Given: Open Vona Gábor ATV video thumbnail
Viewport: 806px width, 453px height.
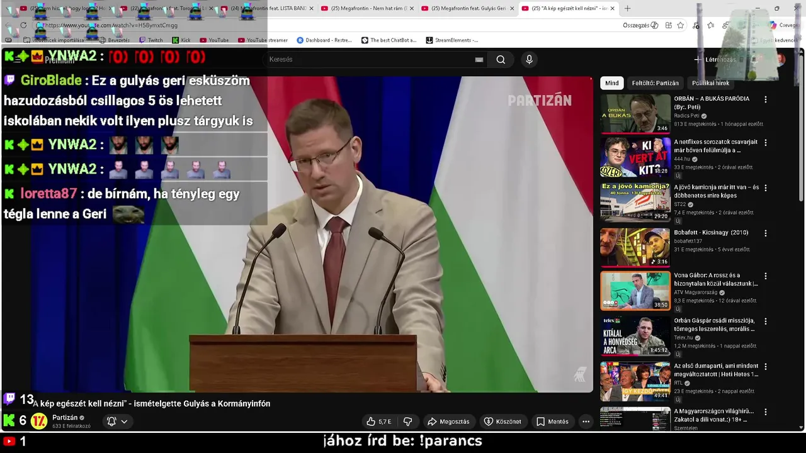Looking at the screenshot, I should pos(635,291).
